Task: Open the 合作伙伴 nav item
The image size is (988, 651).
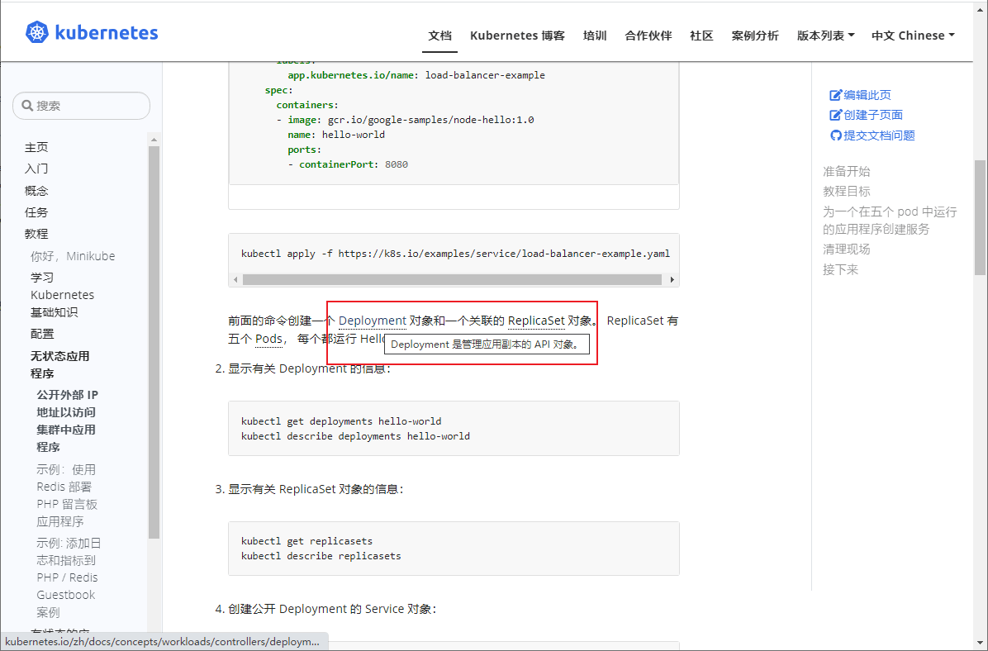Action: [648, 36]
